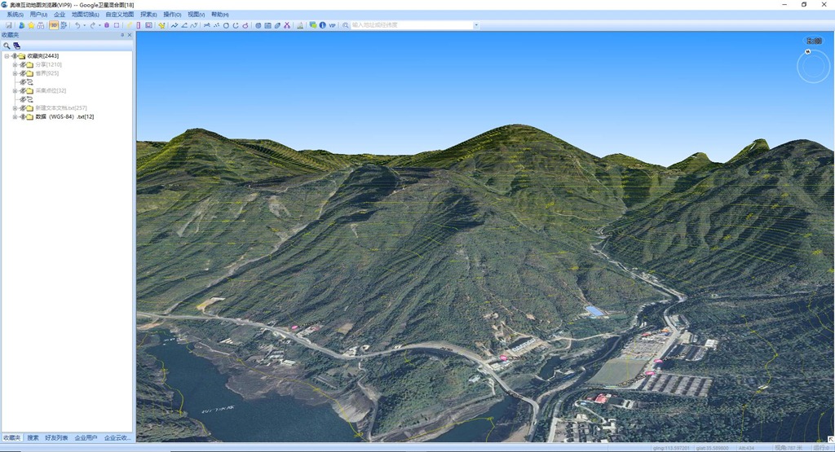Expand the 数据(WGS-84).txt[12] folder

15,117
